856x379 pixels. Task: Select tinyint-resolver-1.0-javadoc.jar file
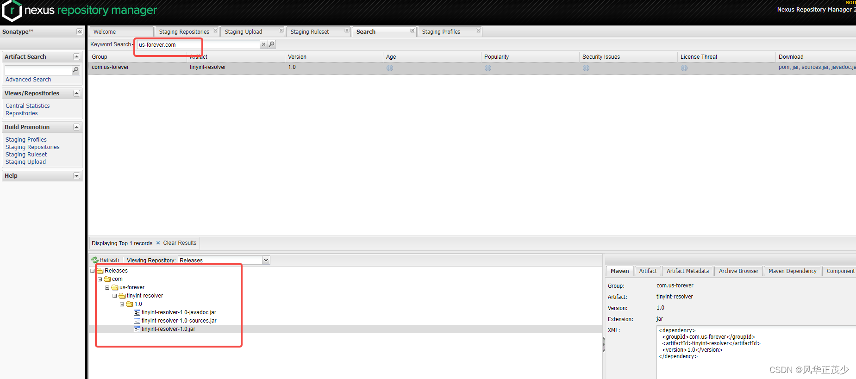tap(179, 312)
